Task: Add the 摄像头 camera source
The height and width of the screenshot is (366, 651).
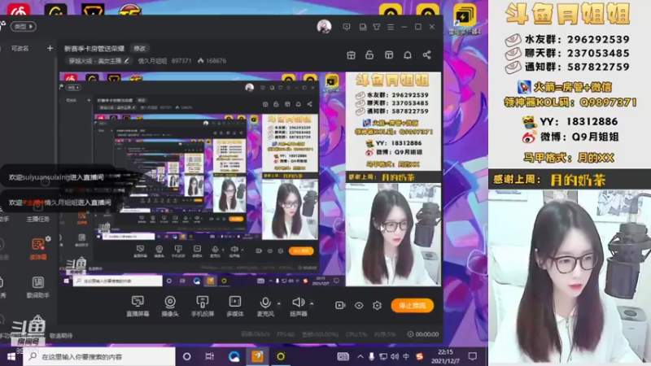Action: pos(170,307)
